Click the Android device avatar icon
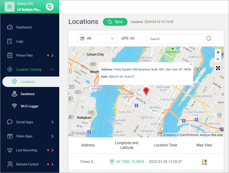This screenshot has height=173, width=229. [9, 7]
